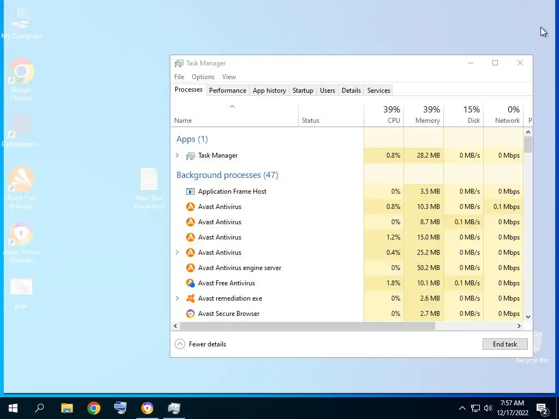Screen dimensions: 559x419
Task: Open Avast Secure Browser from taskbar
Action: (147, 408)
